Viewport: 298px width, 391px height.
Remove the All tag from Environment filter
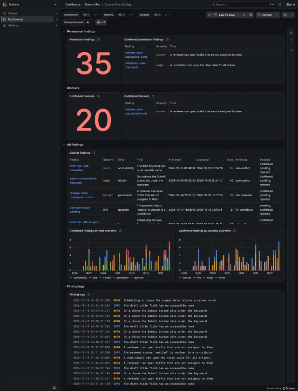pos(88,15)
